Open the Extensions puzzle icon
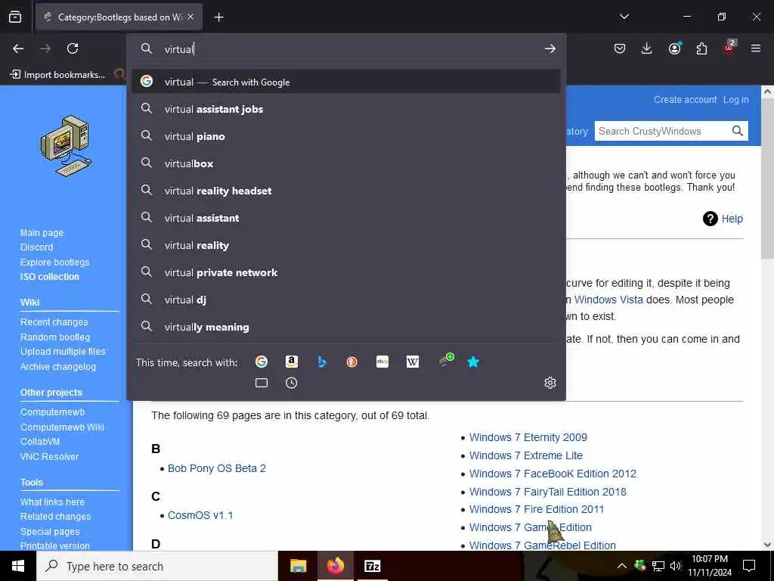This screenshot has height=581, width=774. pos(701,48)
